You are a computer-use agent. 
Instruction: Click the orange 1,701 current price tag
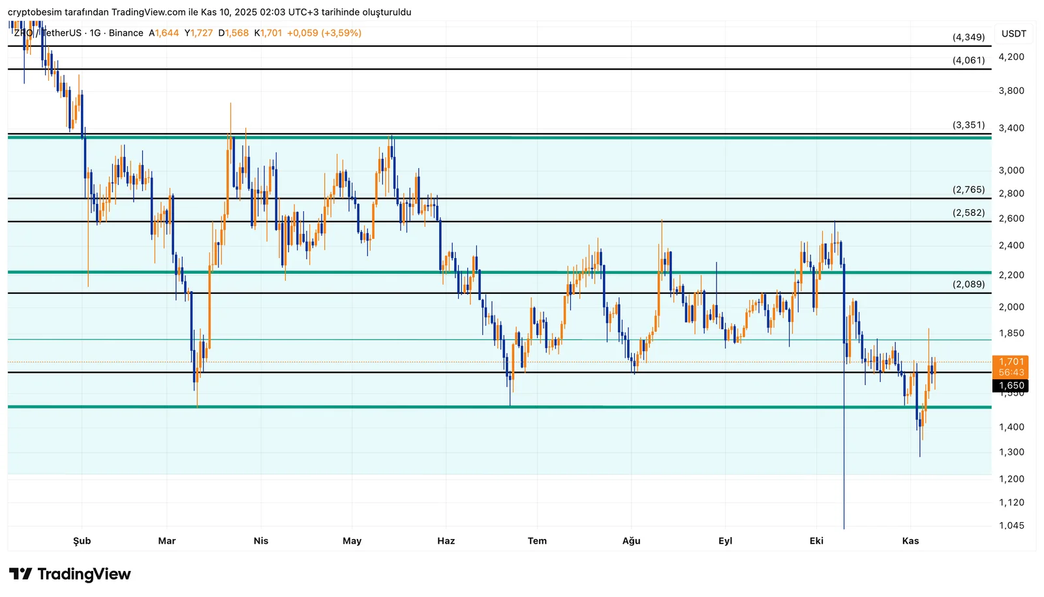[1011, 362]
